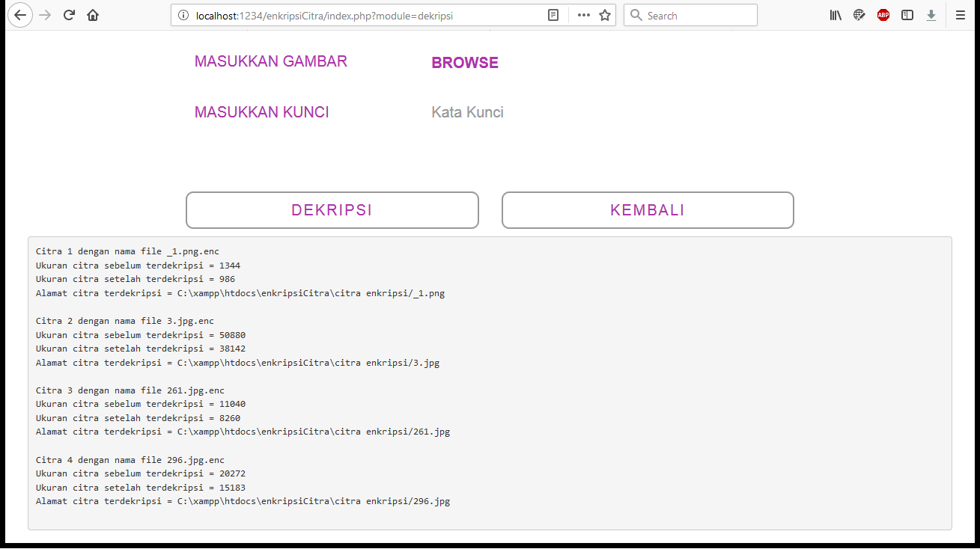
Task: Show site information for localhost
Action: (x=183, y=15)
